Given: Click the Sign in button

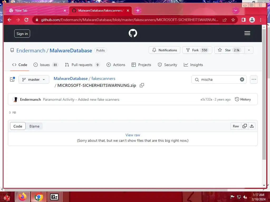Looking at the screenshot, I should [22, 34].
